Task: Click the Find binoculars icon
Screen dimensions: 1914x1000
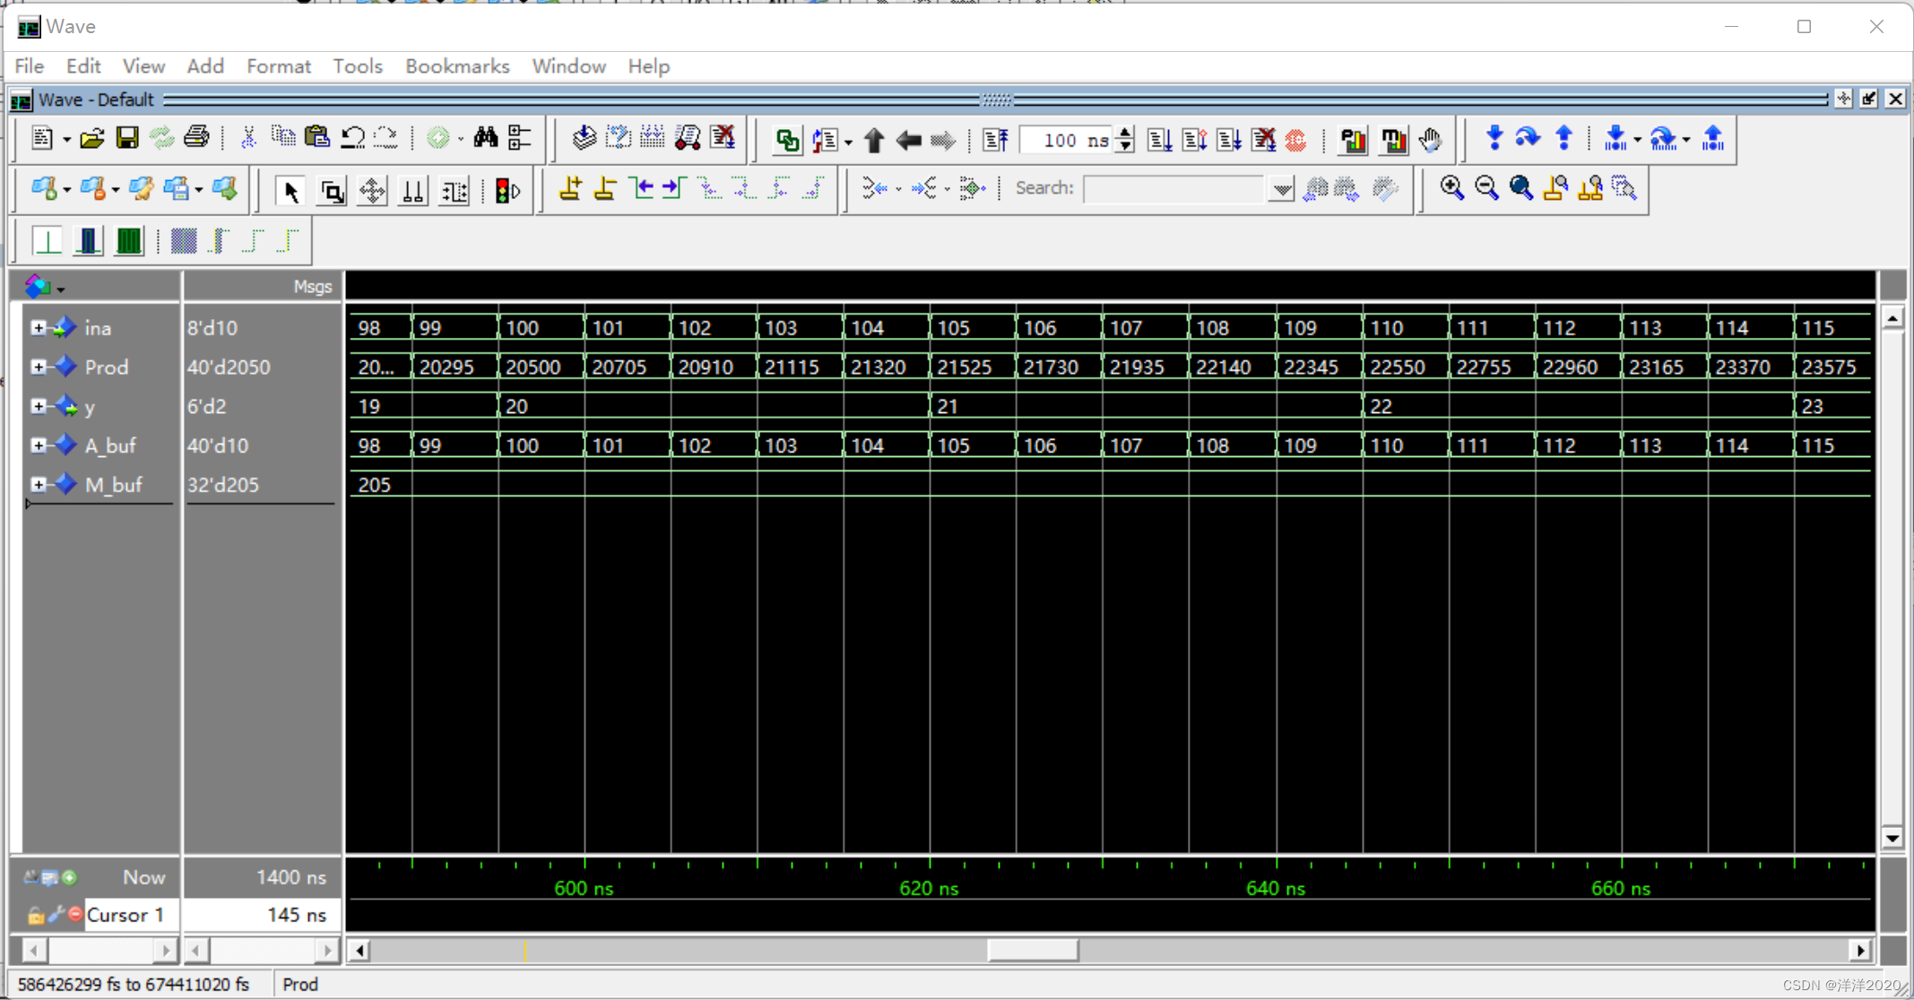Action: 485,138
